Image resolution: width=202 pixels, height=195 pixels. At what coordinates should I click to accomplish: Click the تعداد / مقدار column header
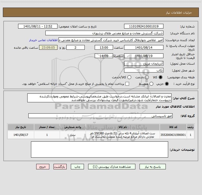[x=47, y=127]
